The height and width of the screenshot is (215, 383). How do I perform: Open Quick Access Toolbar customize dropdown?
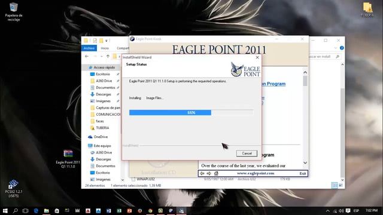107,41
